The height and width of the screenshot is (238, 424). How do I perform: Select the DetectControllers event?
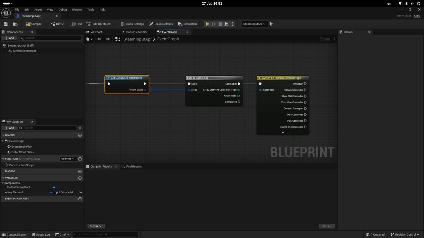(23, 152)
